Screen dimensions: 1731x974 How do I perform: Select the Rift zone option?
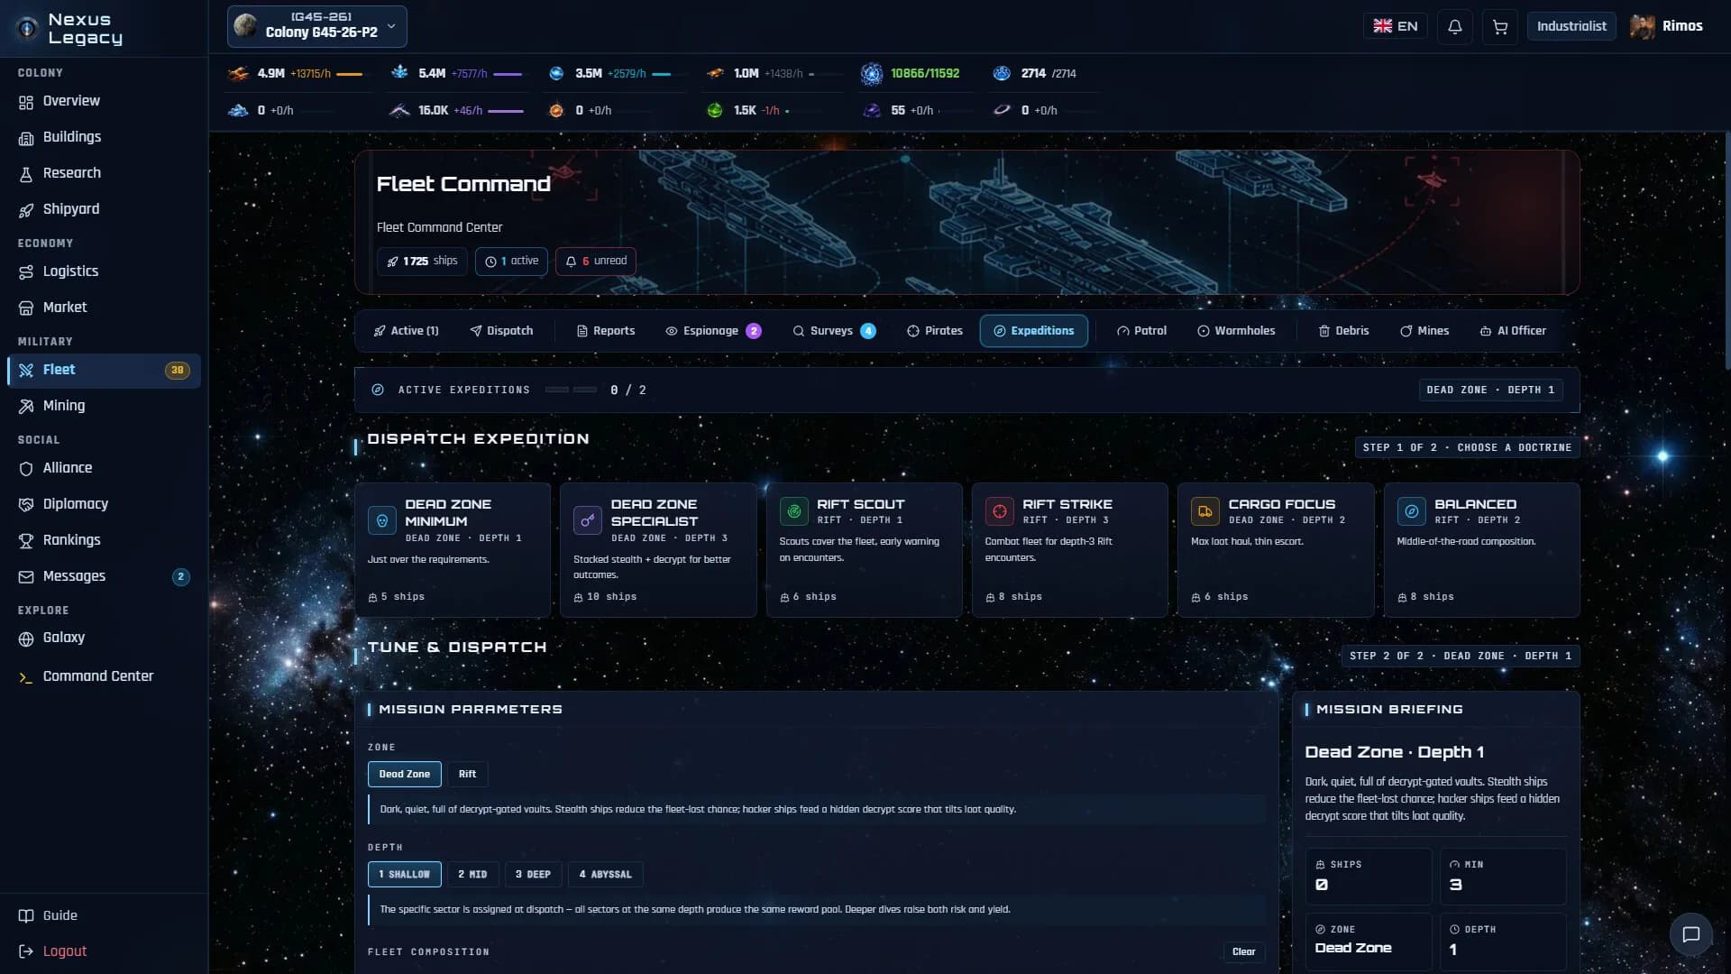[x=467, y=774]
